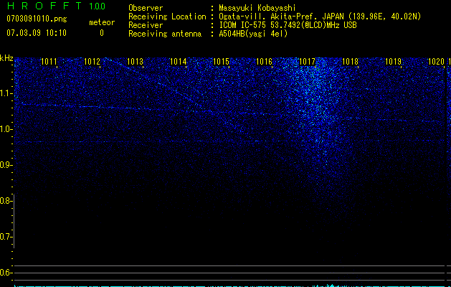Click the meteor count value 0
The height and width of the screenshot is (287, 451).
(x=102, y=33)
